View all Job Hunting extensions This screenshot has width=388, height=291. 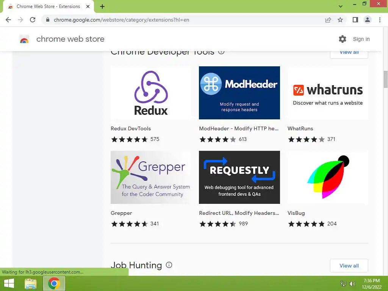pos(349,266)
